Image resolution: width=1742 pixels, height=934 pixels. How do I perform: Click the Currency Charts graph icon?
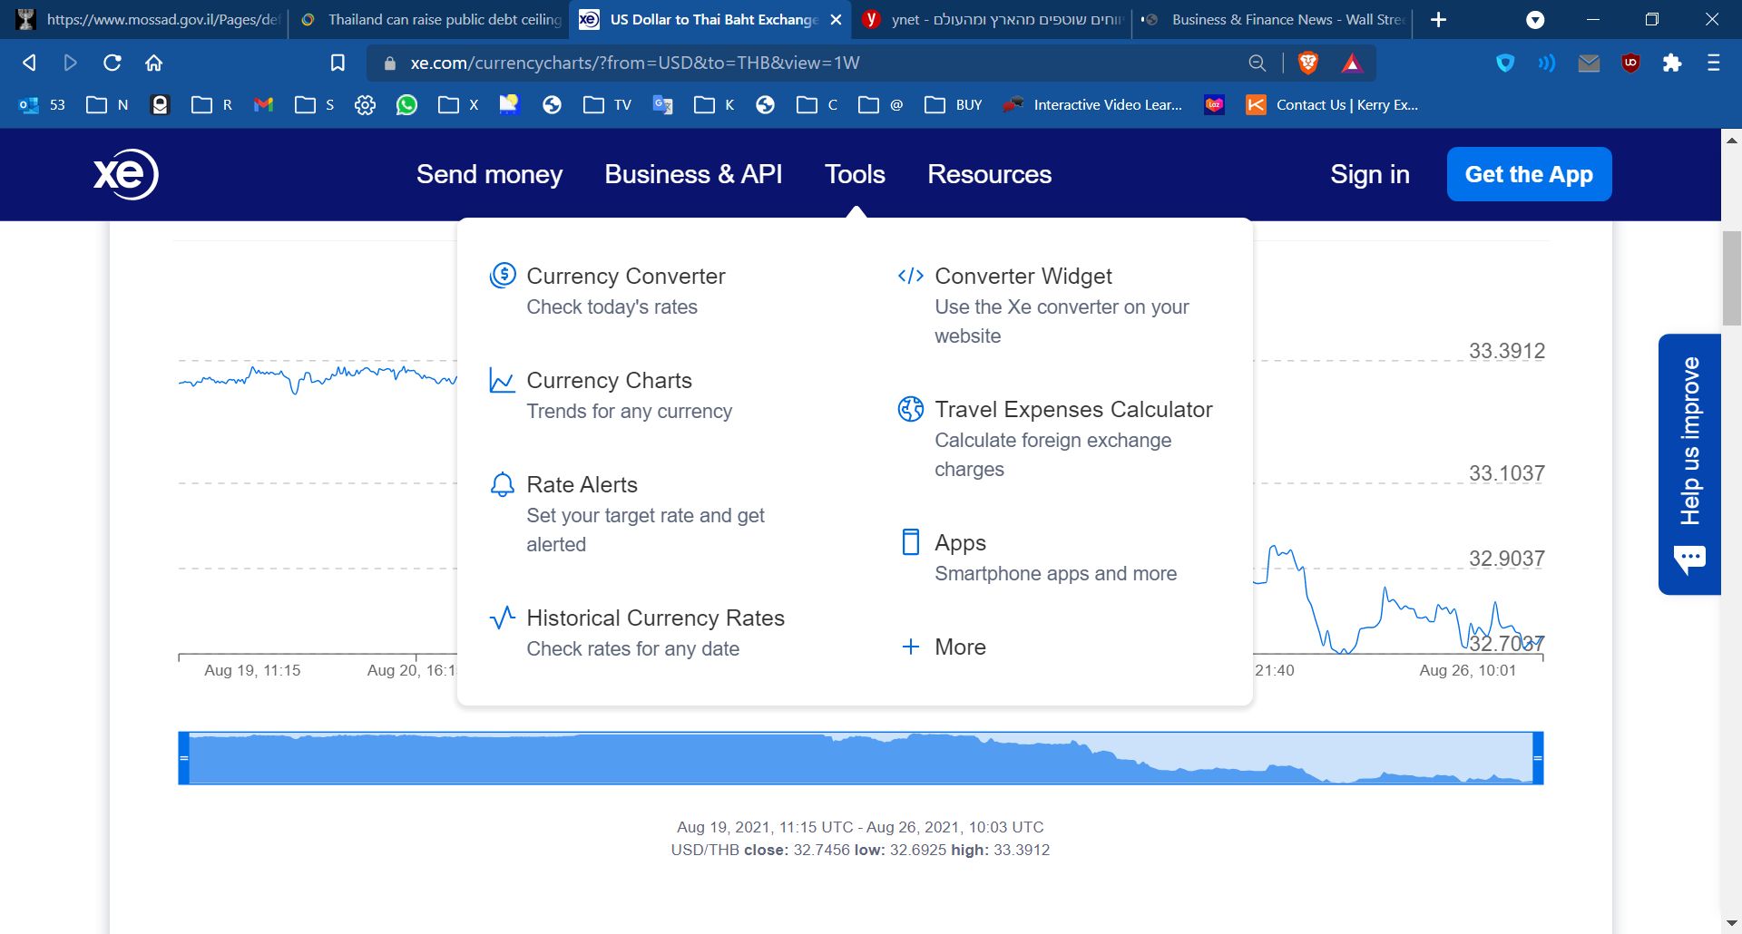(502, 380)
